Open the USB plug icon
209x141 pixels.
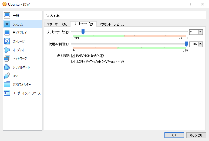tap(7, 76)
